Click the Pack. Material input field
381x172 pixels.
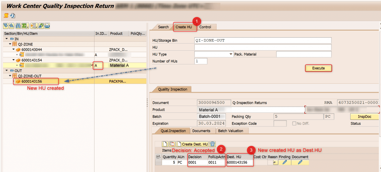point(304,54)
